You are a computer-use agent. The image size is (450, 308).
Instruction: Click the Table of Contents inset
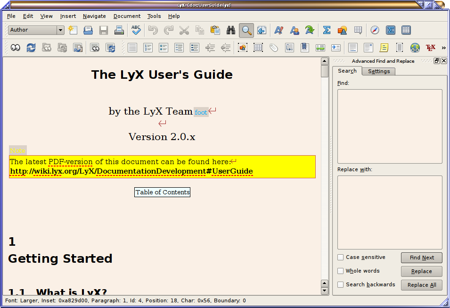pyautogui.click(x=163, y=192)
